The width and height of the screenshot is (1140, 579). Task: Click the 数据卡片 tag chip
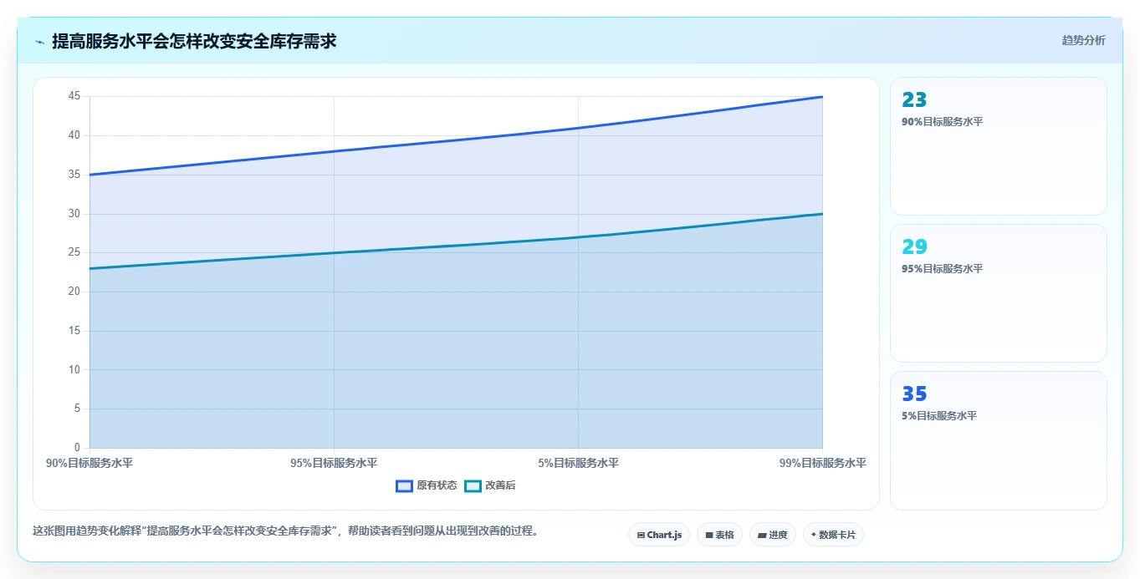coord(833,535)
